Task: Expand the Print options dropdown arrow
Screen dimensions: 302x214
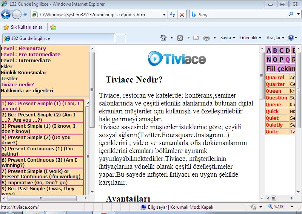Action: (x=214, y=38)
